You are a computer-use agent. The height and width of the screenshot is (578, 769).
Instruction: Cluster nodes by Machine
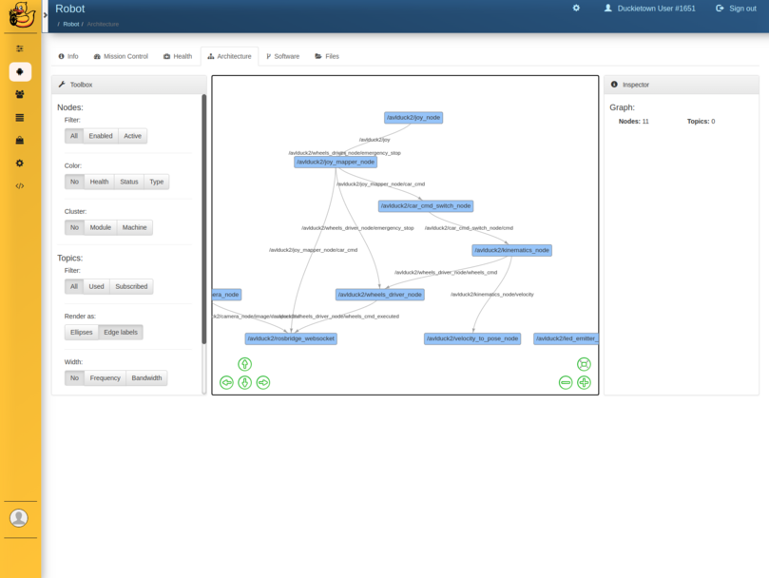click(x=134, y=227)
